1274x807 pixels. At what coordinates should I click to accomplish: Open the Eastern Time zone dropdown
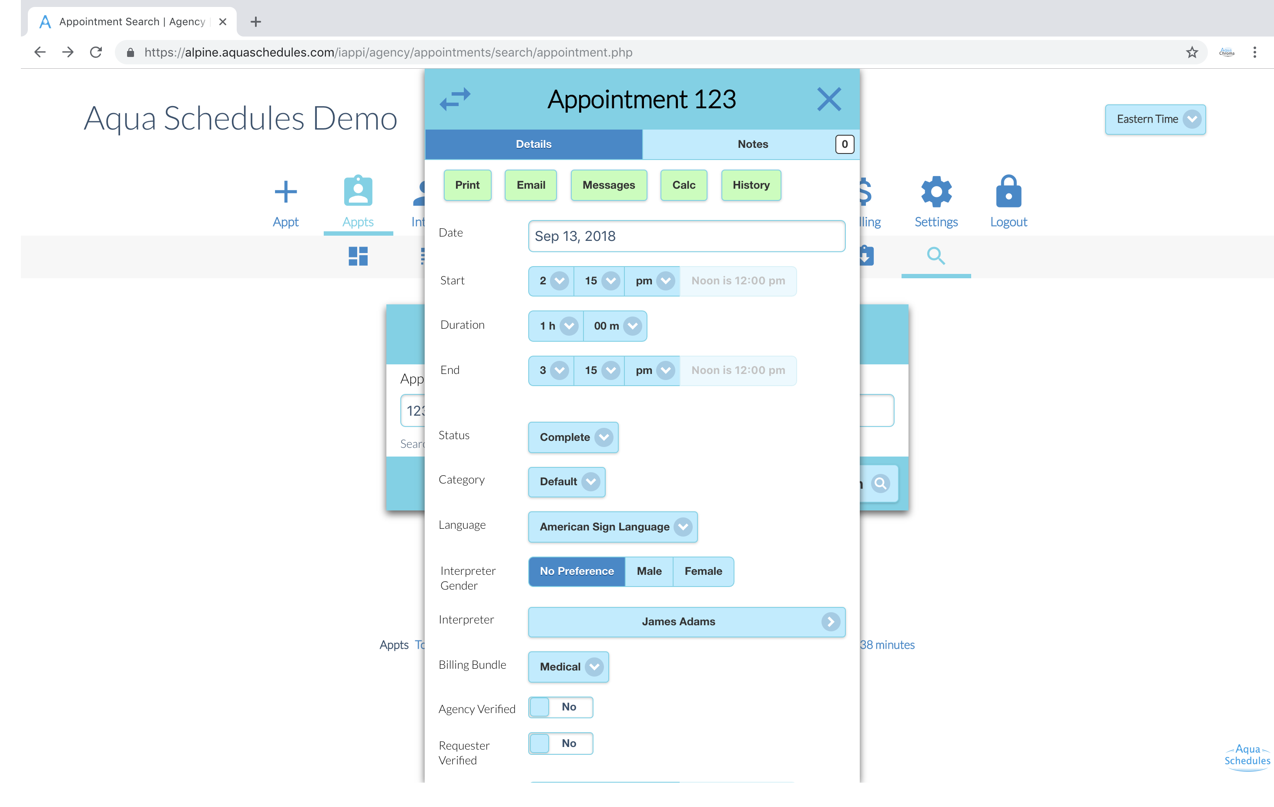pos(1156,120)
